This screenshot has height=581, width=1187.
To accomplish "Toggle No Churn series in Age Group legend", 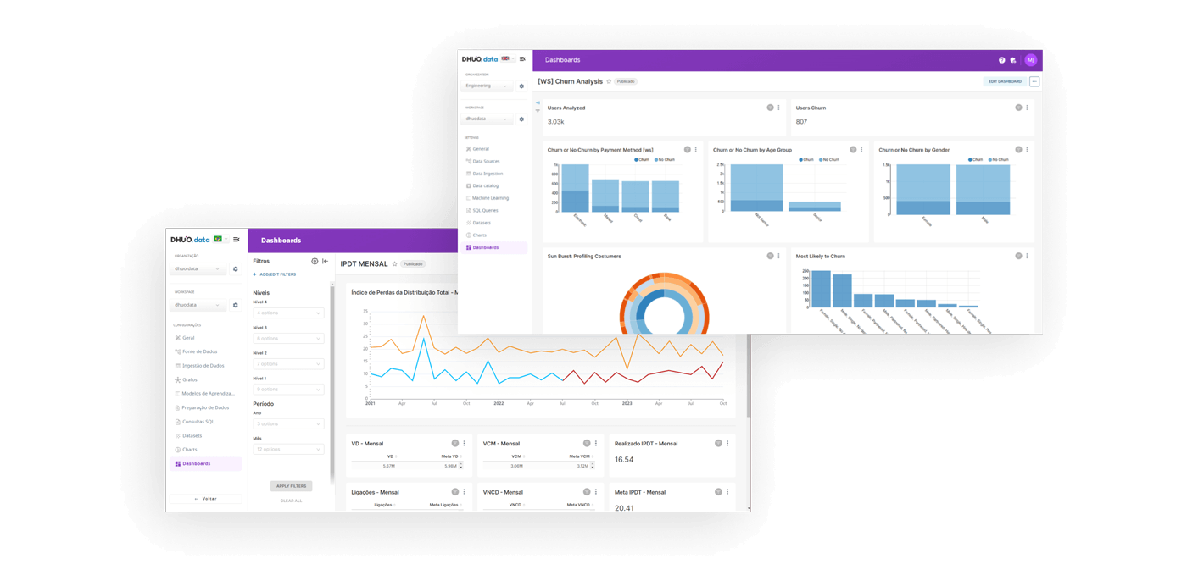I will coord(828,159).
